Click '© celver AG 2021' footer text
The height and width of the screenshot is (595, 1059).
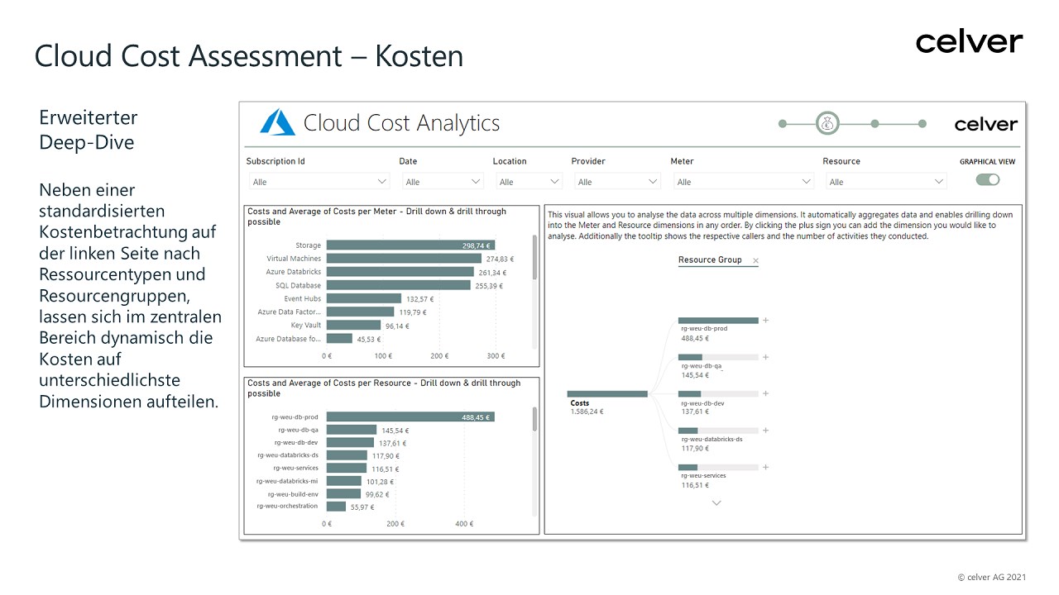(x=991, y=577)
